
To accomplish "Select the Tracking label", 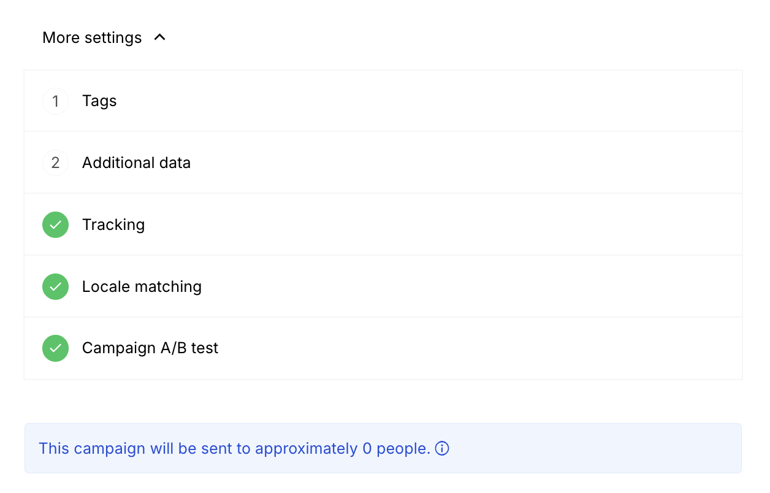I will pos(113,225).
